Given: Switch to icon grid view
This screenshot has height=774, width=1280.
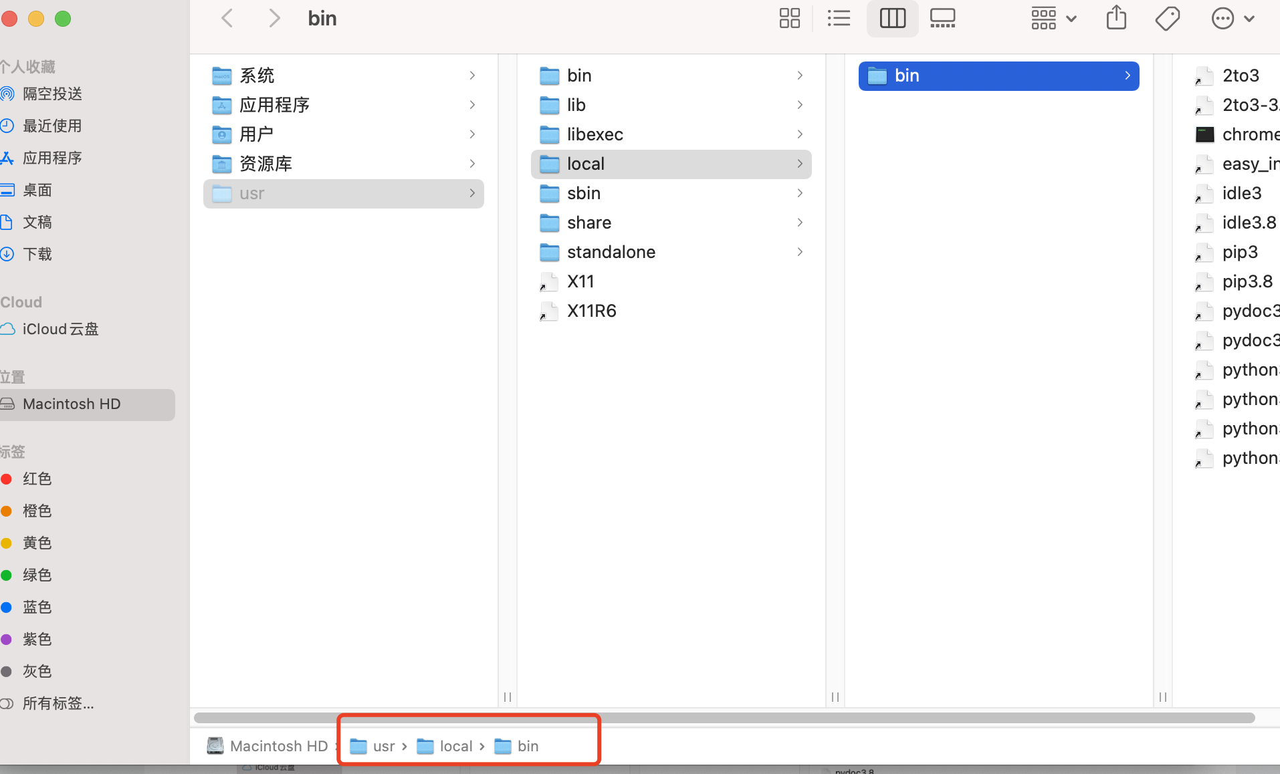Looking at the screenshot, I should pyautogui.click(x=788, y=18).
